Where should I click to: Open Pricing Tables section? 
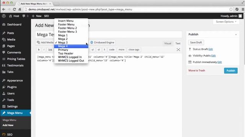[16, 59]
